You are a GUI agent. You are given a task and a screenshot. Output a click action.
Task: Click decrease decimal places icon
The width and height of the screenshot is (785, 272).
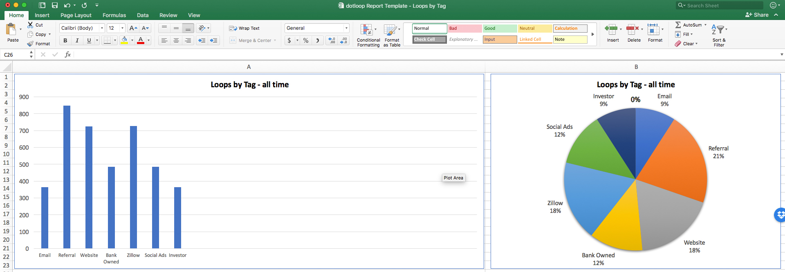(344, 40)
